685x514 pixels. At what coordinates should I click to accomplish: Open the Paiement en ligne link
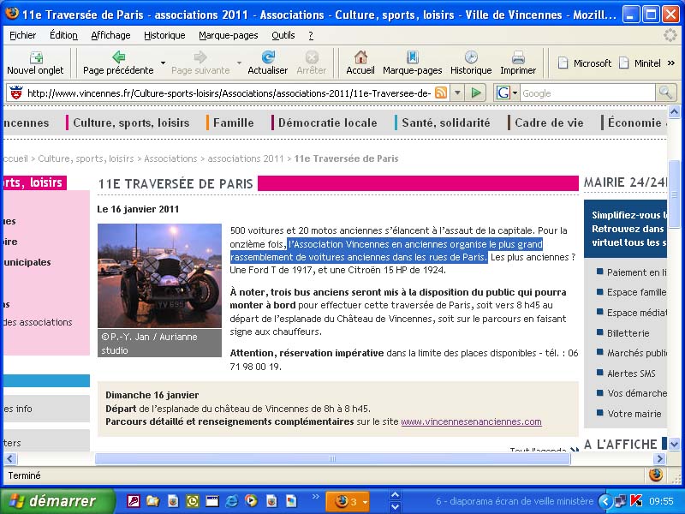click(x=636, y=272)
